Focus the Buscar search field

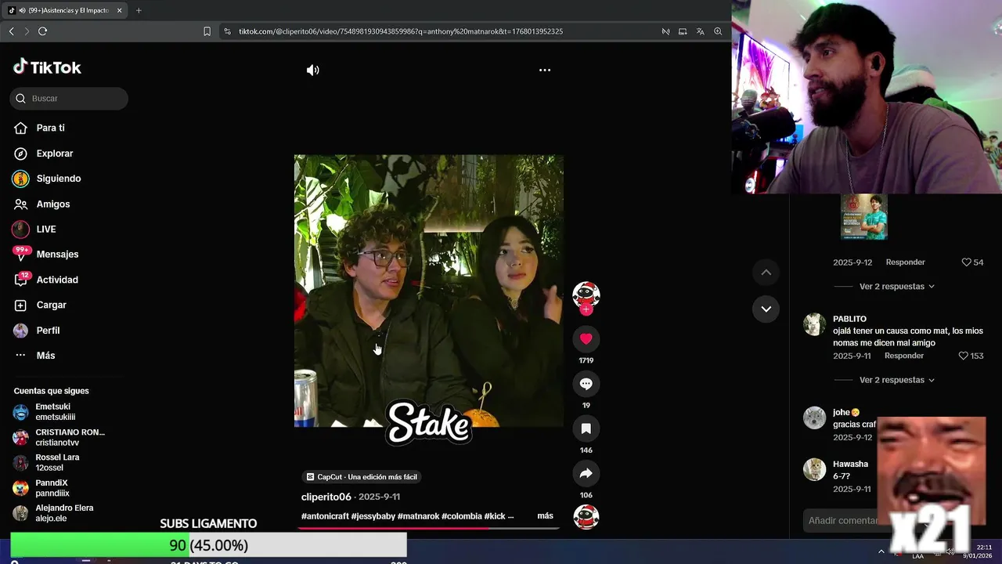tap(69, 99)
